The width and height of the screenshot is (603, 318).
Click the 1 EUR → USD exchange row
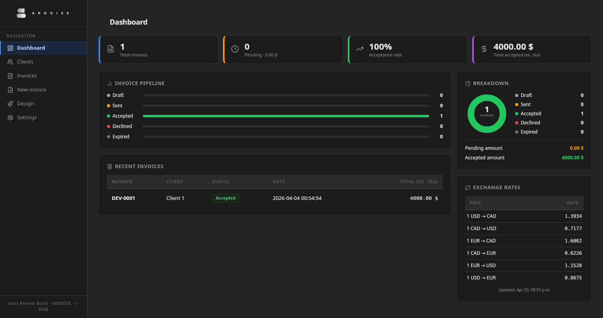(x=524, y=266)
